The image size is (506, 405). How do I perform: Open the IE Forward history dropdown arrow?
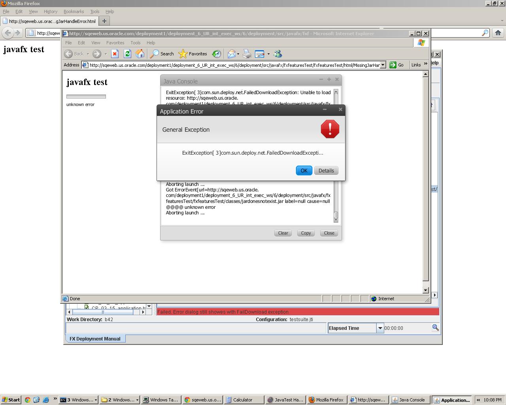106,54
